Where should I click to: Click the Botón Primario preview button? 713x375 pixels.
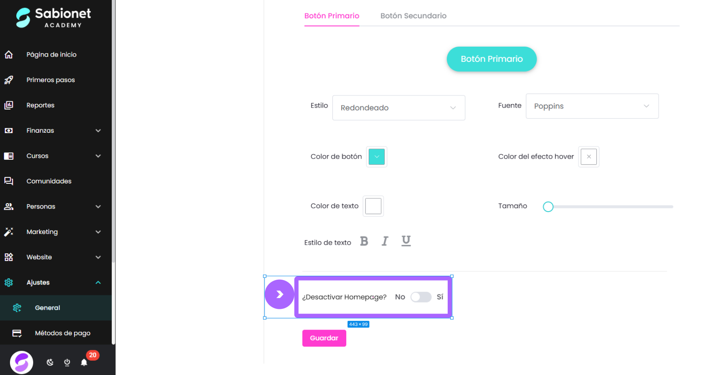tap(492, 59)
